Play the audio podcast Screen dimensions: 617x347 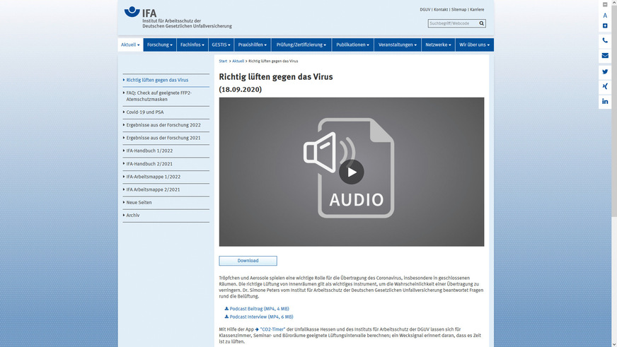[x=351, y=172]
